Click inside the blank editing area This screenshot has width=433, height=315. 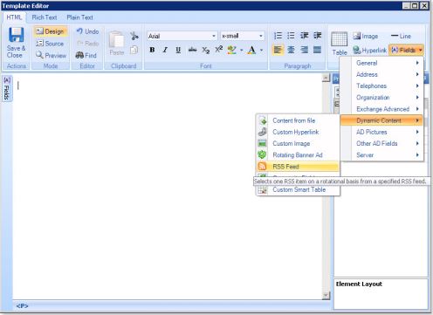click(x=168, y=186)
